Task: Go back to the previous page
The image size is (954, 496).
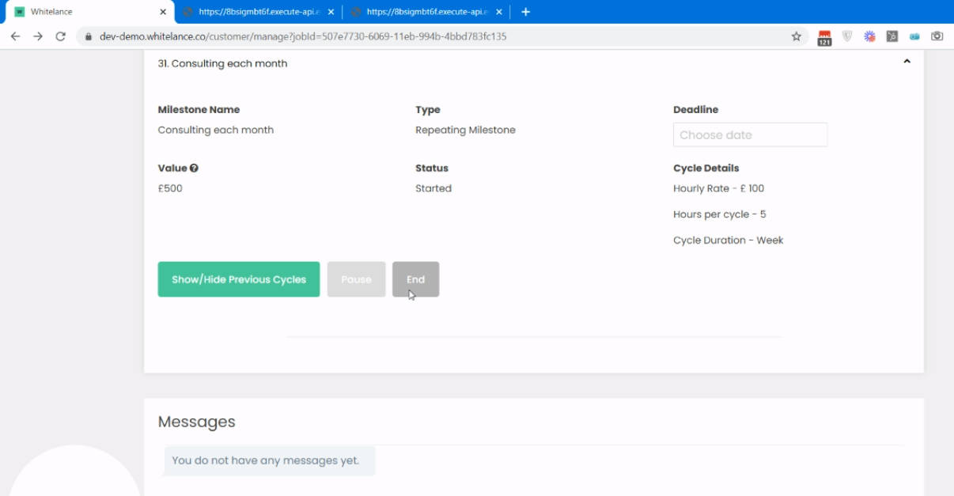Action: click(x=15, y=36)
